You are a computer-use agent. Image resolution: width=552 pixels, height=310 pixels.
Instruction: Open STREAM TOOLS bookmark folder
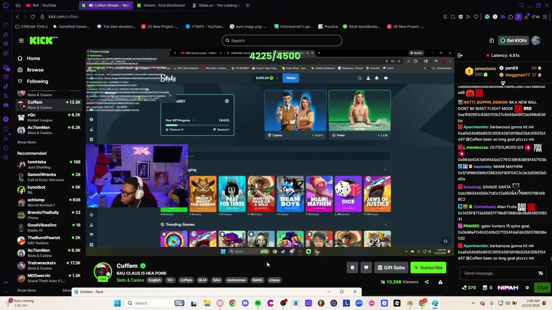pyautogui.click(x=32, y=26)
